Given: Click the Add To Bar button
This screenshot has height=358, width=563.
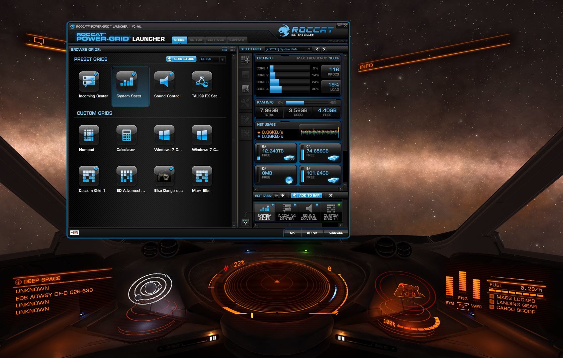Looking at the screenshot, I should (x=307, y=196).
